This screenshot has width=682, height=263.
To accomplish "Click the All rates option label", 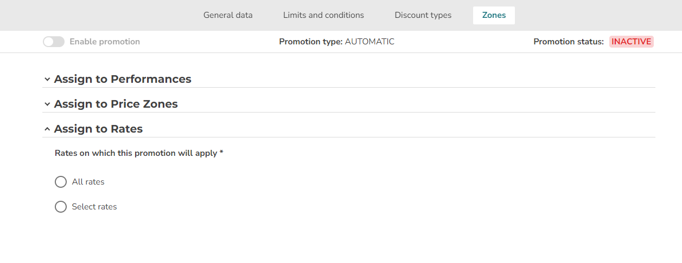I will point(88,182).
